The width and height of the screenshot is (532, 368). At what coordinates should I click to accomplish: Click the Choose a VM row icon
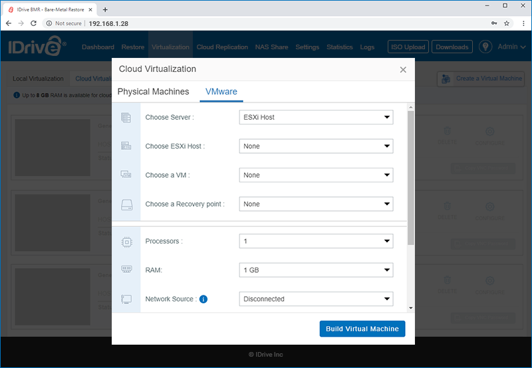(126, 175)
